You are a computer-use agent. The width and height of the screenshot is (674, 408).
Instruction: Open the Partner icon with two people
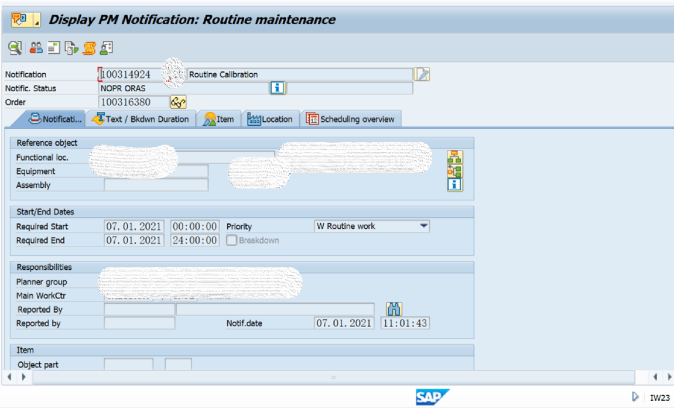(36, 47)
